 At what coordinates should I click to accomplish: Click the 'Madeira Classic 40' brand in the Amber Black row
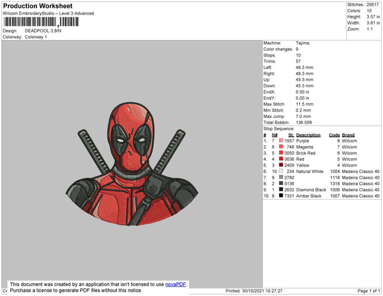tap(361, 196)
